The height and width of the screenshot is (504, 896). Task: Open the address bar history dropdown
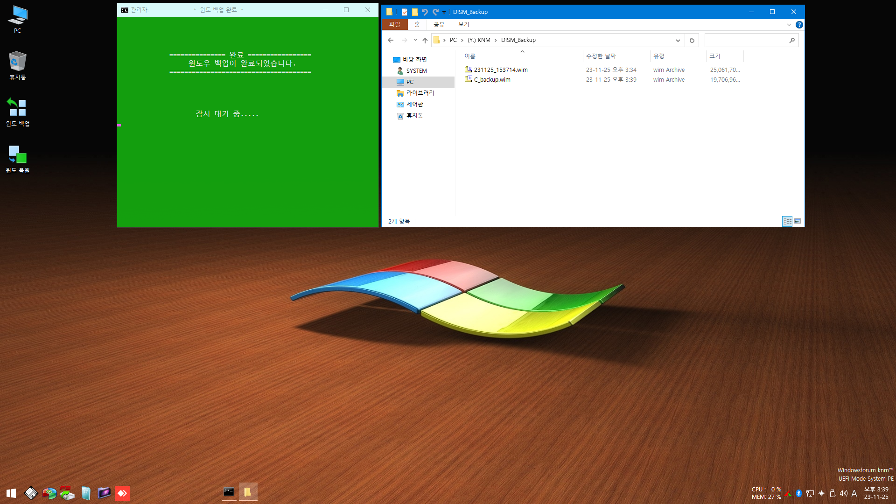coord(678,40)
